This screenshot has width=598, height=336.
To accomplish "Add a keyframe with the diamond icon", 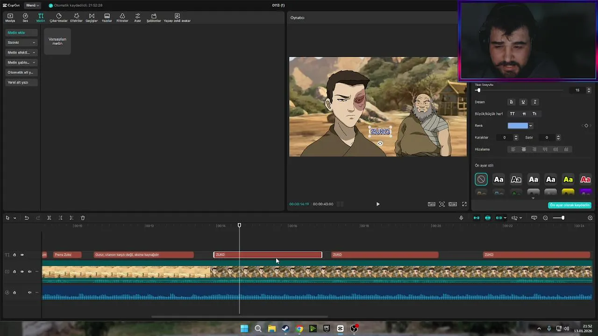I will 586,126.
